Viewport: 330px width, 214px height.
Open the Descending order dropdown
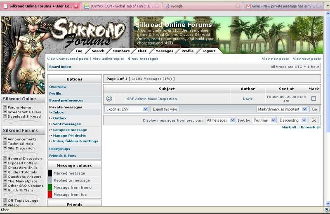click(x=292, y=120)
